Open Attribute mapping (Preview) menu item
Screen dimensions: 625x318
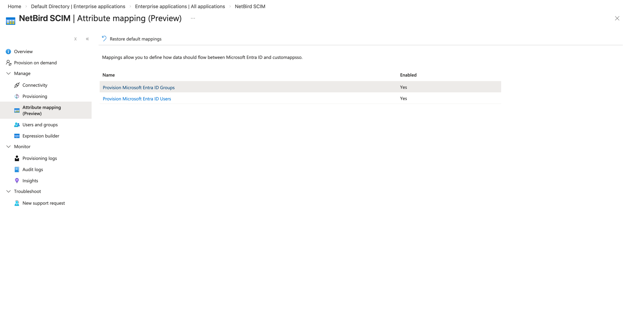41,110
